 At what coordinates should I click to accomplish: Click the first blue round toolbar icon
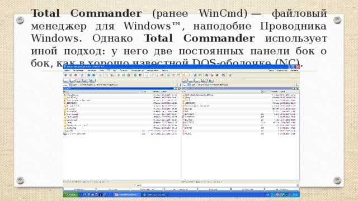[x=65, y=75]
